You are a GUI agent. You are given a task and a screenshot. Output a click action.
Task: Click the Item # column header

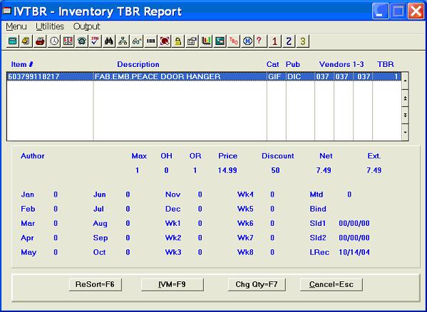[22, 65]
